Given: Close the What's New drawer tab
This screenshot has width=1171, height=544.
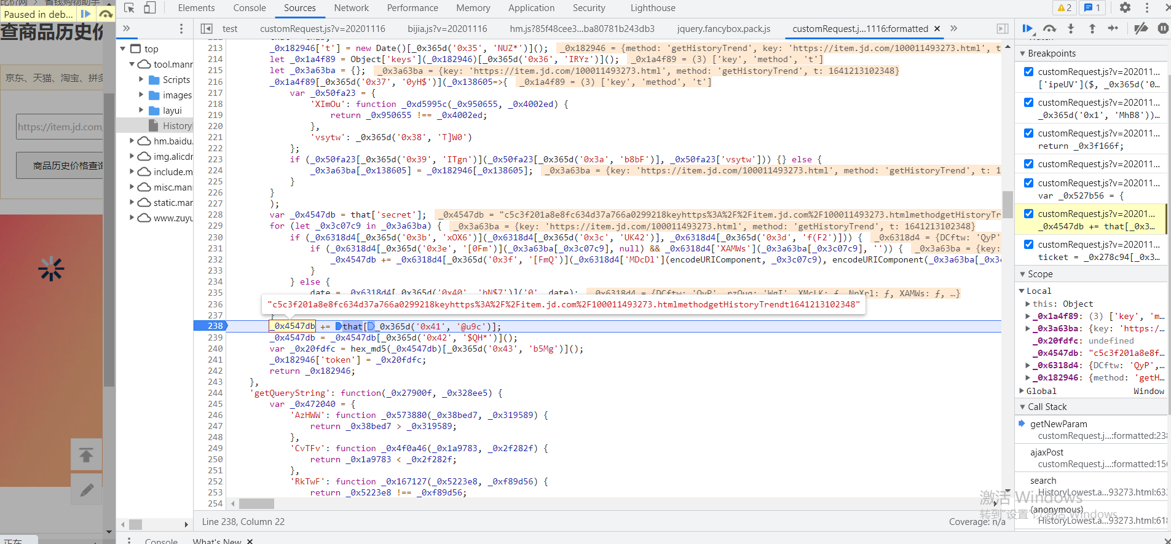Looking at the screenshot, I should [x=250, y=541].
